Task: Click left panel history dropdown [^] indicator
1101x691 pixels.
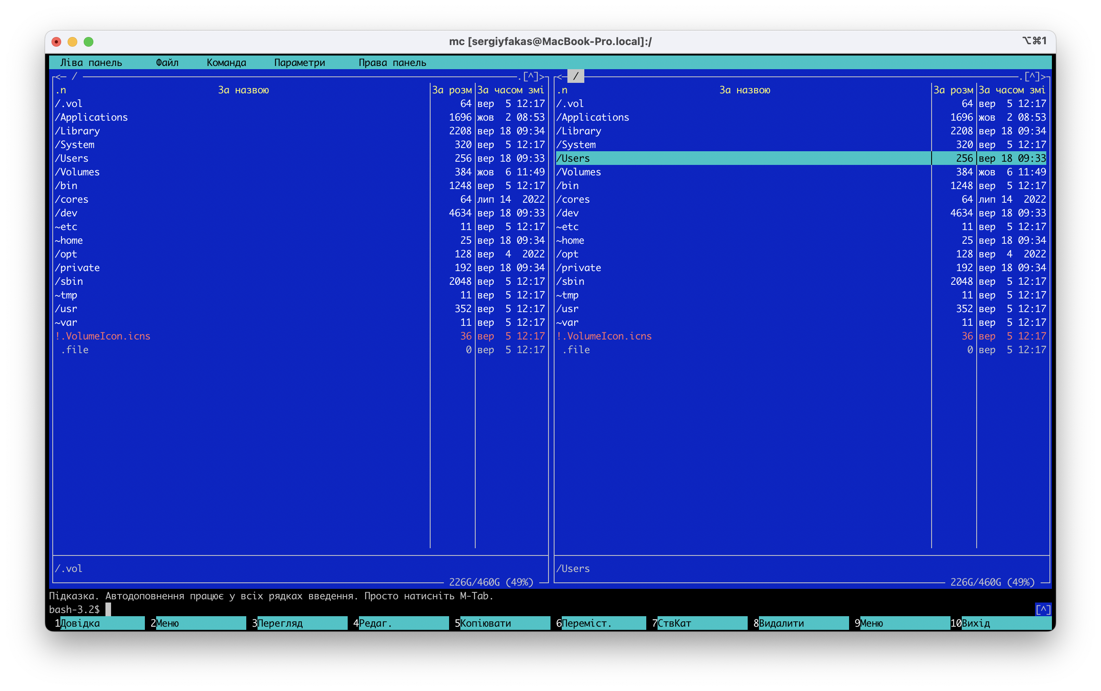Action: coord(531,76)
